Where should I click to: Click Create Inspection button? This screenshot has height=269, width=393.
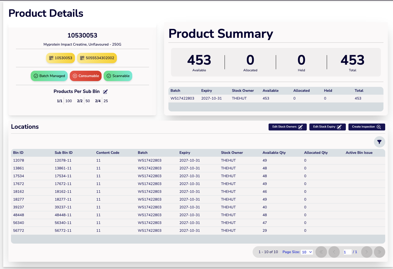click(367, 127)
